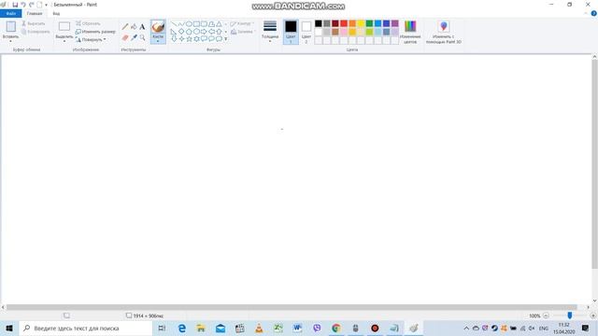
Task: Click the horizontal scrollbar at canvas bottom
Action: [292, 307]
